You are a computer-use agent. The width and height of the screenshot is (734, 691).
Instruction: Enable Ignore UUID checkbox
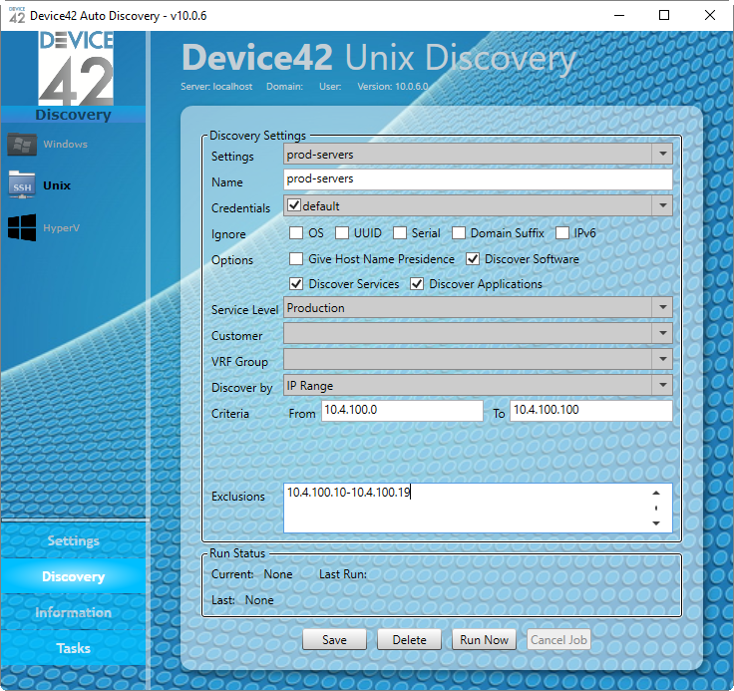coord(342,232)
